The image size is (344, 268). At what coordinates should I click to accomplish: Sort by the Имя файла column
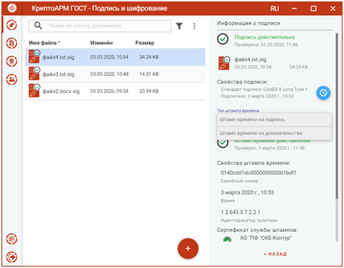tap(44, 43)
